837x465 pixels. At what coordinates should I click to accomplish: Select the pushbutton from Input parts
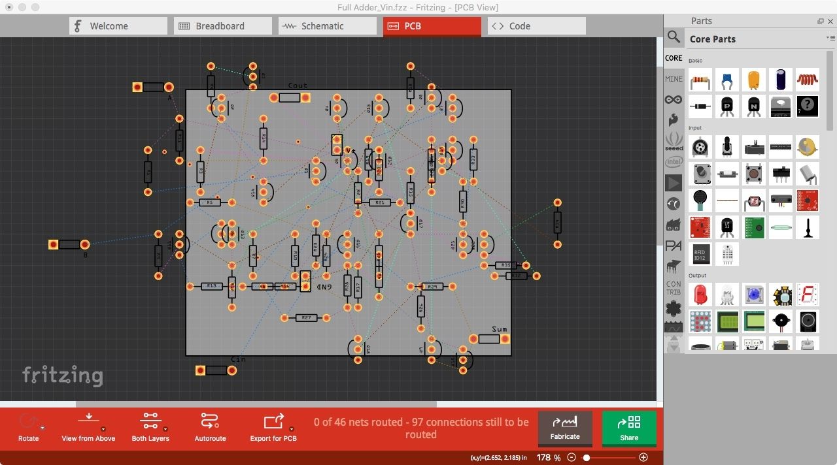pos(753,174)
